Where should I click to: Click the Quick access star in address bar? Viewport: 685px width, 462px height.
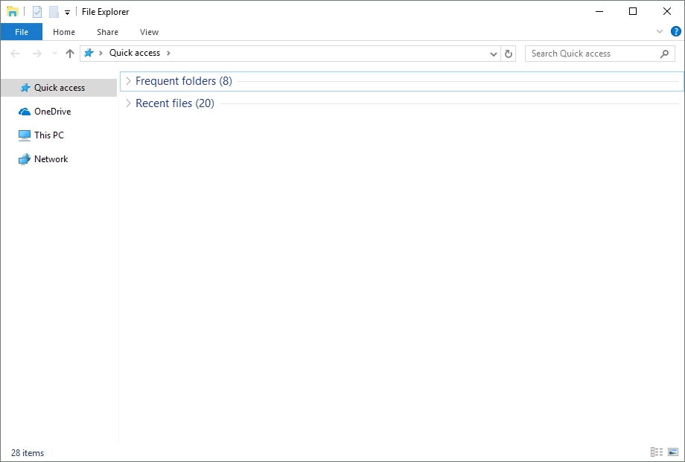(x=89, y=53)
